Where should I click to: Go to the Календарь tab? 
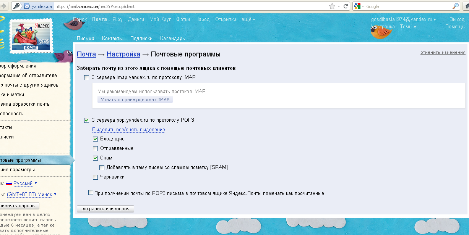(172, 39)
